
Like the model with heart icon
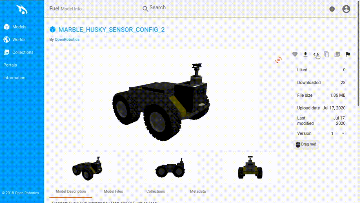pyautogui.click(x=295, y=54)
